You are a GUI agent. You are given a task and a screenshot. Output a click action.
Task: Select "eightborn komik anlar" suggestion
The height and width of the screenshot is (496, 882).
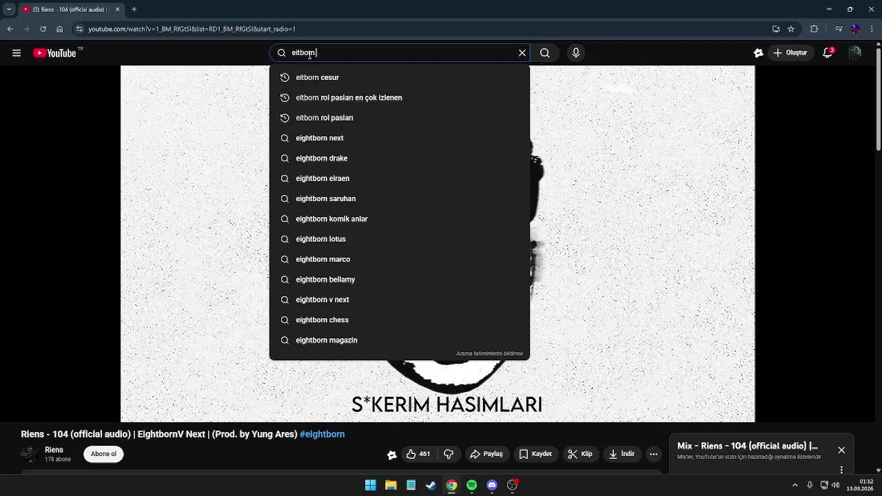(x=400, y=219)
